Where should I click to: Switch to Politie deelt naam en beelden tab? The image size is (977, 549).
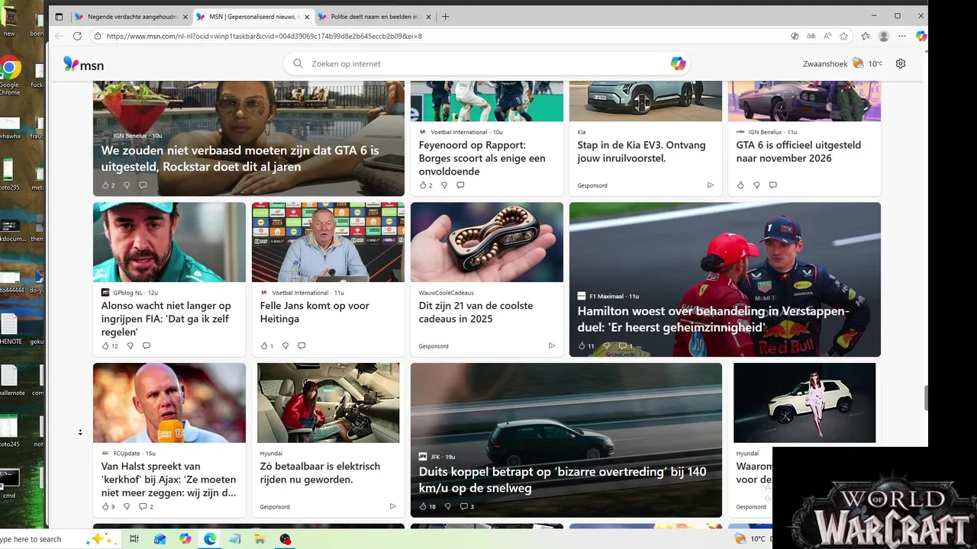376,16
